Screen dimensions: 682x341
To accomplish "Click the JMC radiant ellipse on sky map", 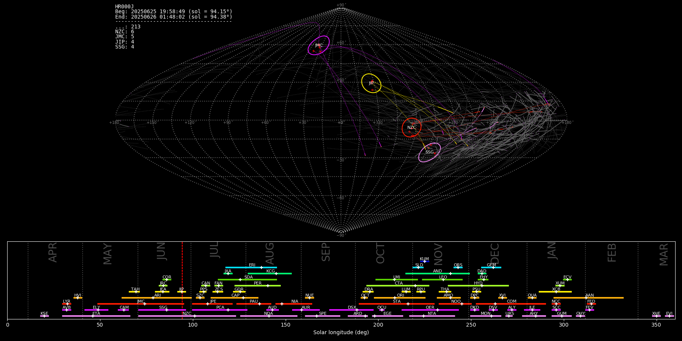I will [319, 45].
